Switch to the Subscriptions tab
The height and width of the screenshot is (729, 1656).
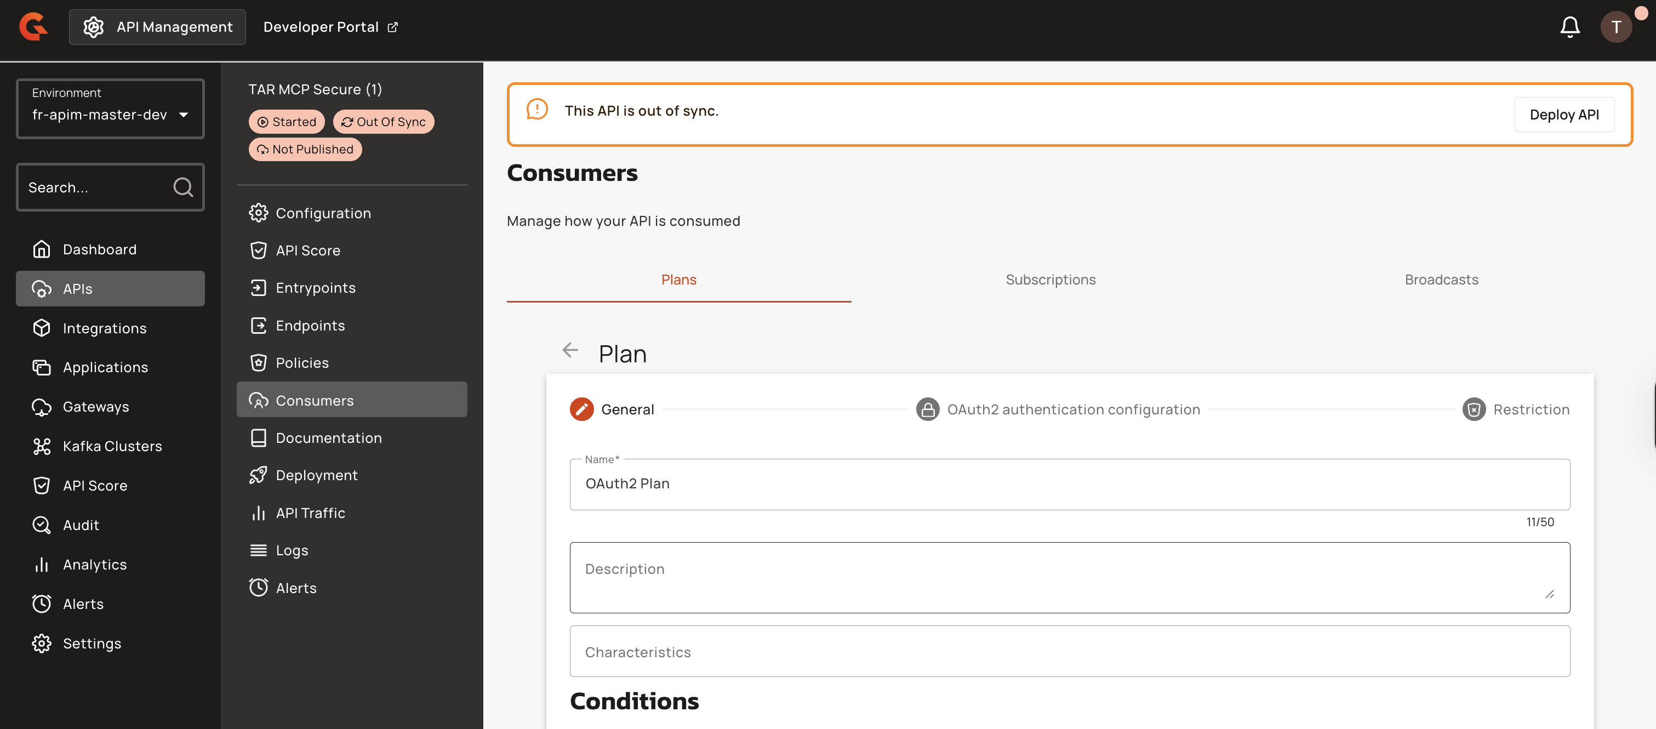1050,280
